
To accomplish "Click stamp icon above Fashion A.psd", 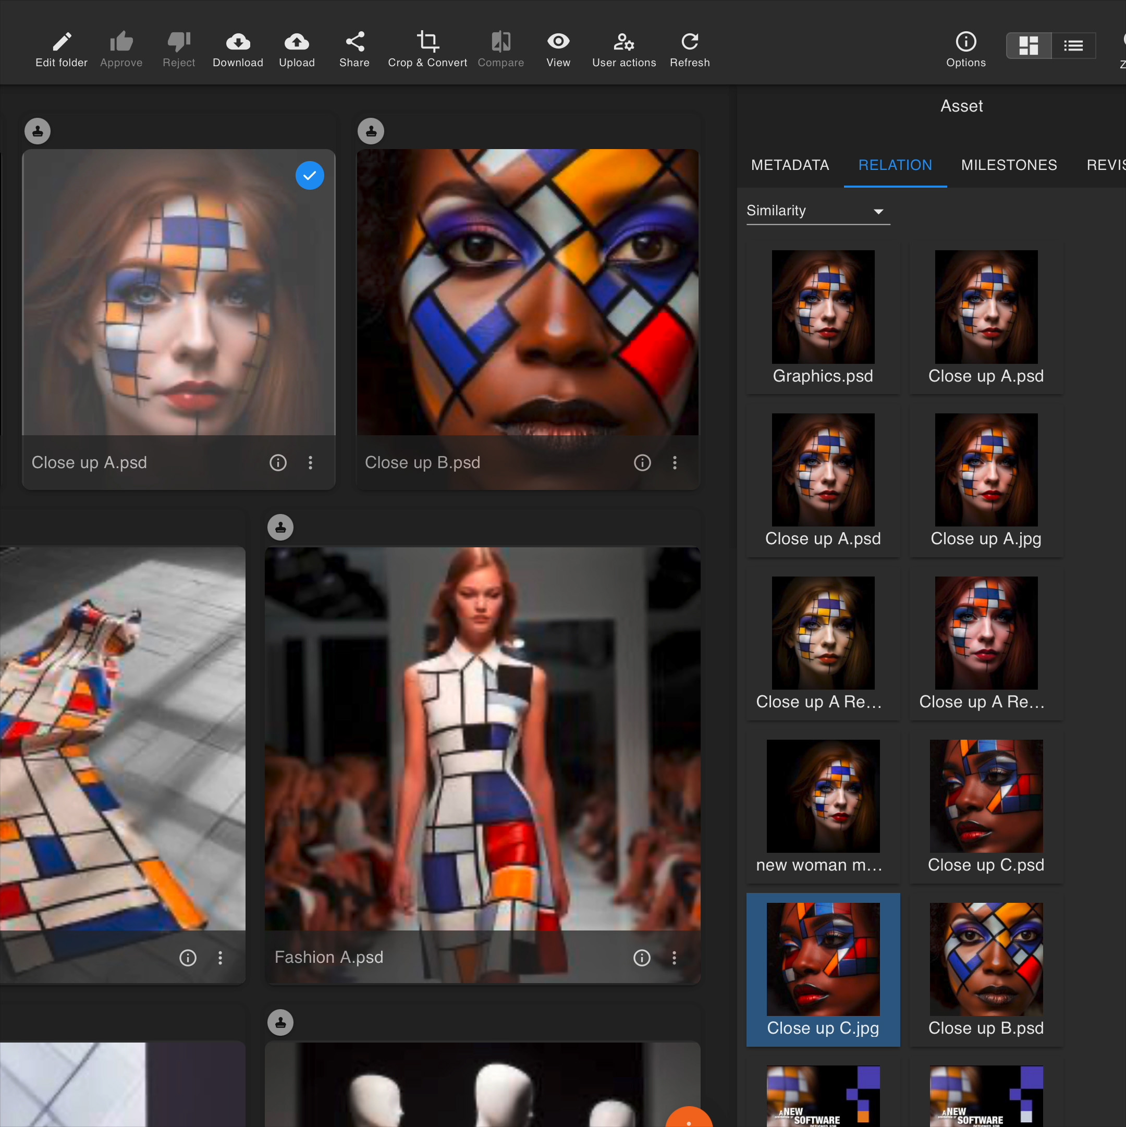I will [x=280, y=528].
